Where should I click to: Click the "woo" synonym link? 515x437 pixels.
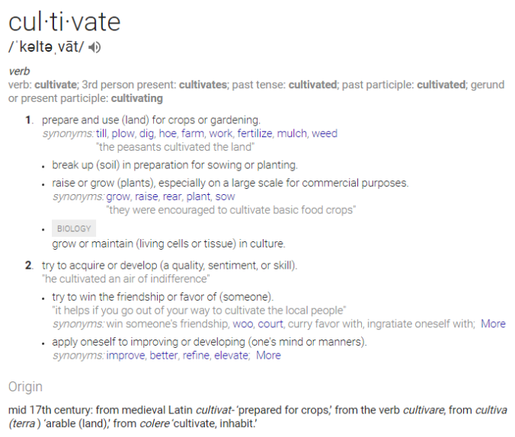[x=243, y=324]
